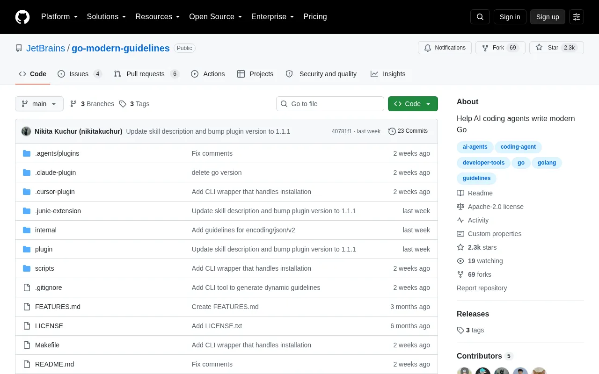Click the star icon in Star button
The height and width of the screenshot is (374, 599).
539,48
